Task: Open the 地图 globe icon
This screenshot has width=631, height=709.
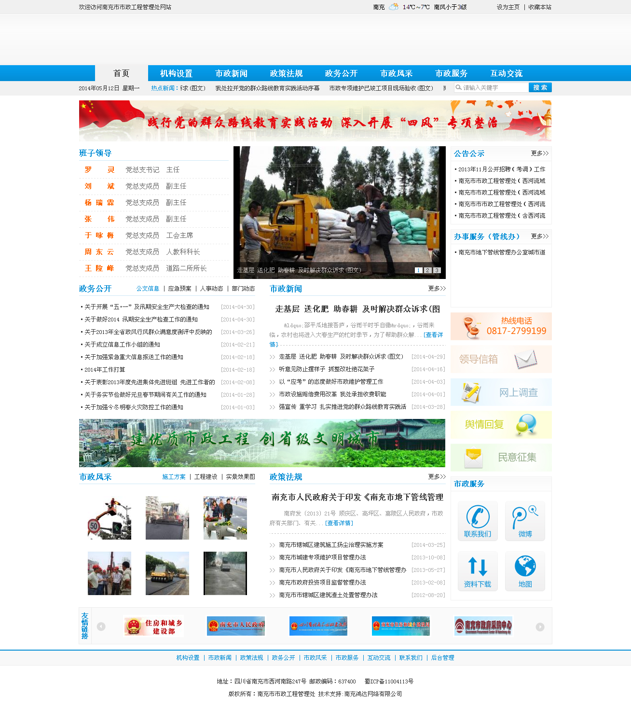Action: [x=525, y=570]
